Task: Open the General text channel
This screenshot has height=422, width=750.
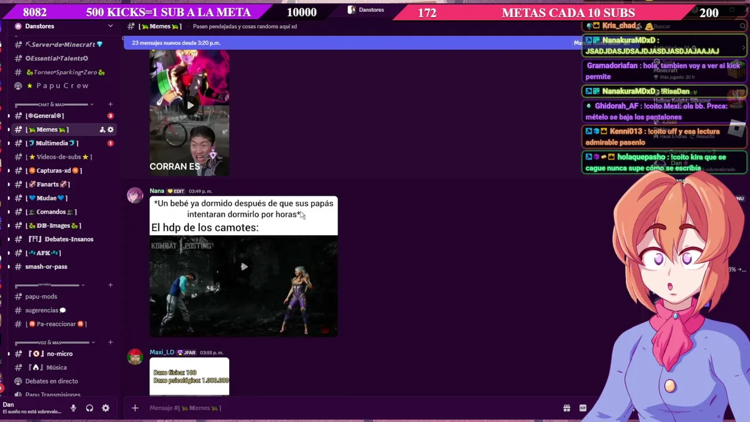Action: (45, 115)
